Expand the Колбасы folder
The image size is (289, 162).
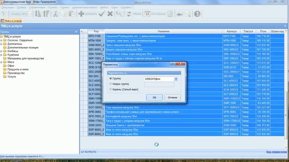pyautogui.click(x=1, y=51)
